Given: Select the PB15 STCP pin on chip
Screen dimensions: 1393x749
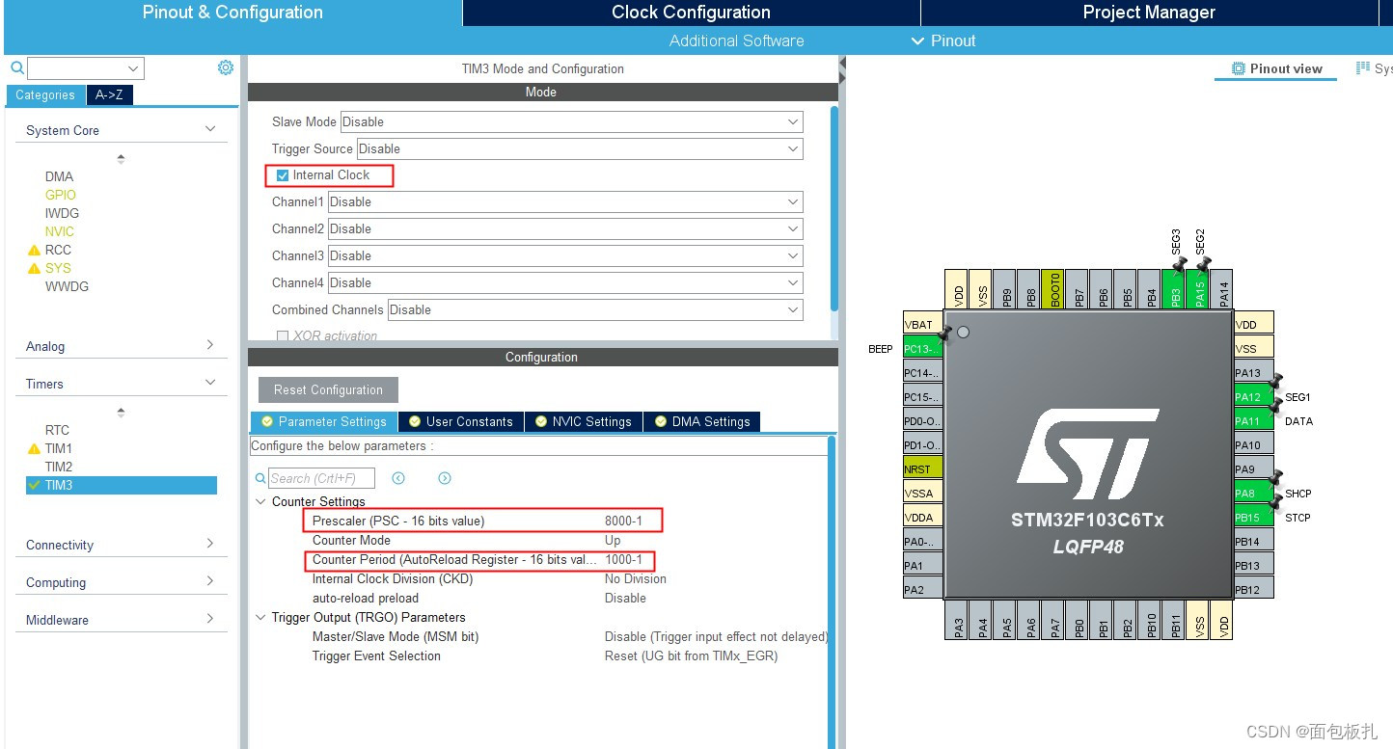Looking at the screenshot, I should (1254, 518).
